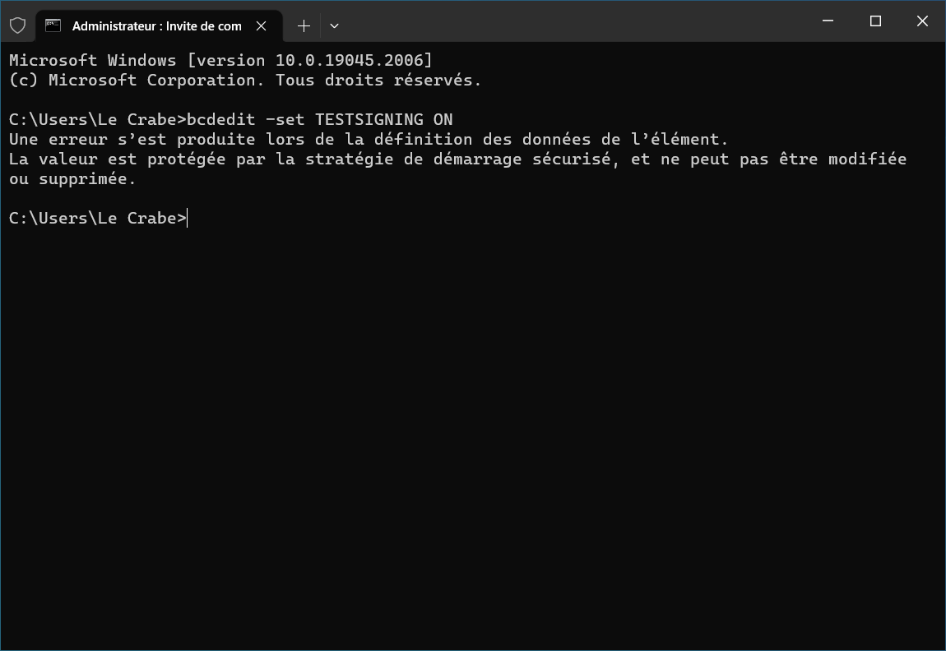Expand the new tab profile dropdown
Image resolution: width=946 pixels, height=651 pixels.
[334, 26]
